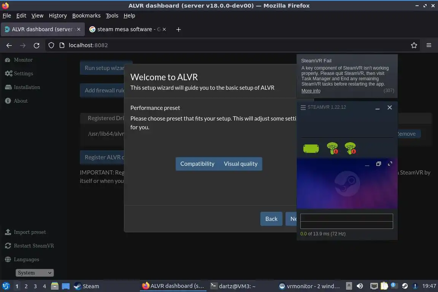This screenshot has width=438, height=292.
Task: Click the second controller error icon in SteamVR
Action: [x=350, y=148]
